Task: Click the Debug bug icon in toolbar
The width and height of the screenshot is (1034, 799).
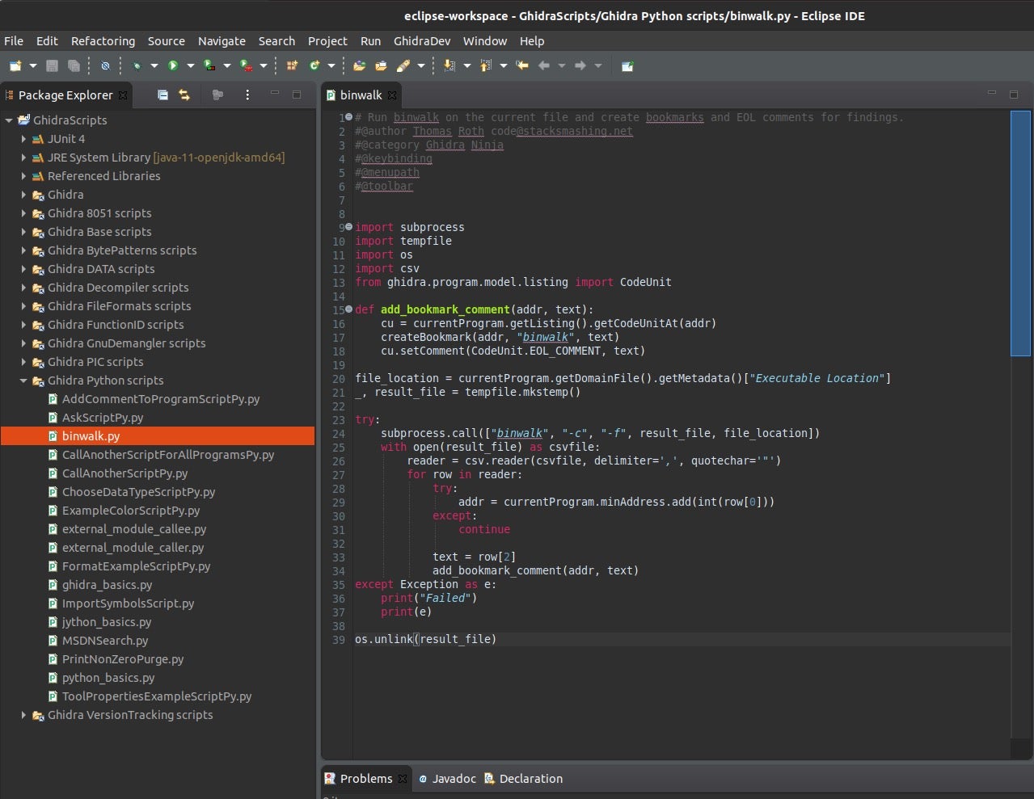Action: 137,65
